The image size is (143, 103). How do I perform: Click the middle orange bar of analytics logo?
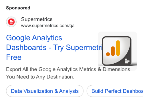[113, 51]
